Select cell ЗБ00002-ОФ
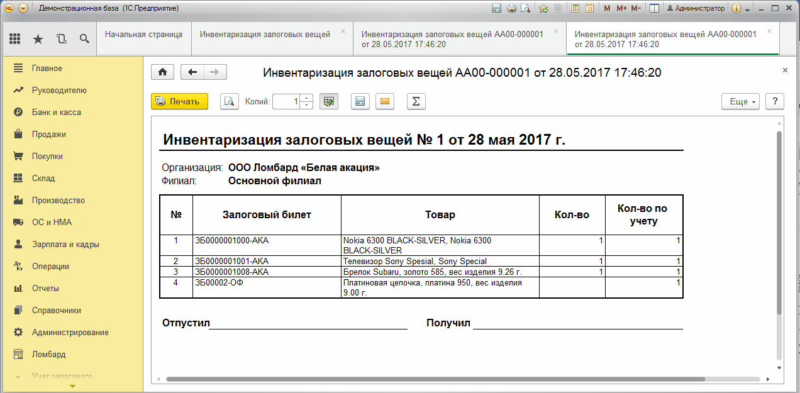800x393 pixels. click(267, 287)
